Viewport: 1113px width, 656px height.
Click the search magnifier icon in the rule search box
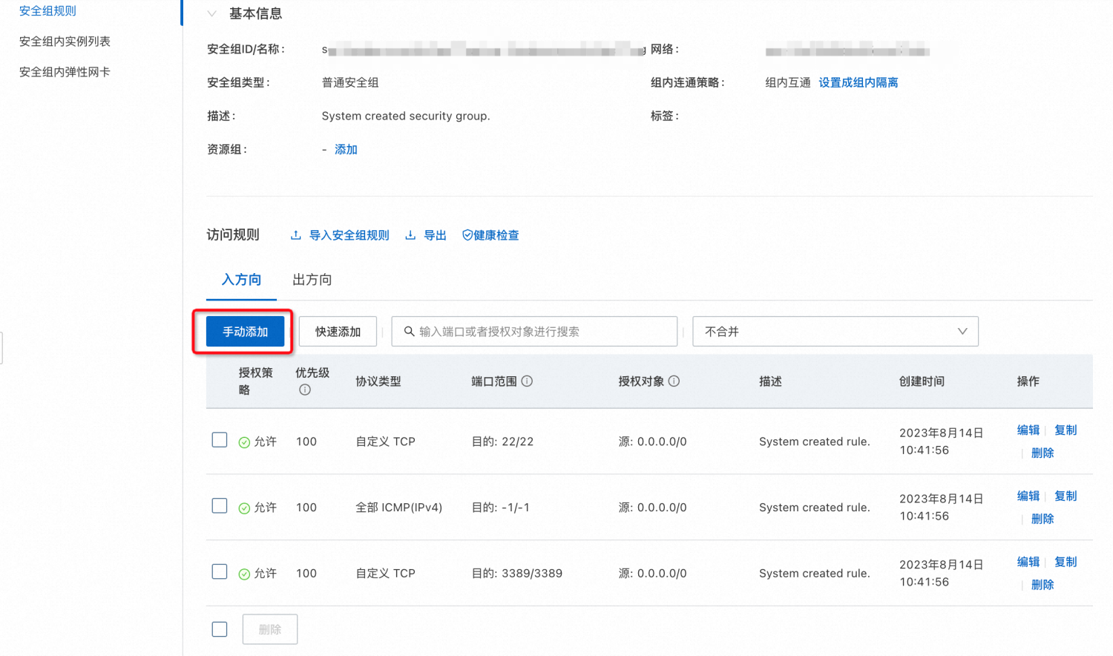pos(409,332)
